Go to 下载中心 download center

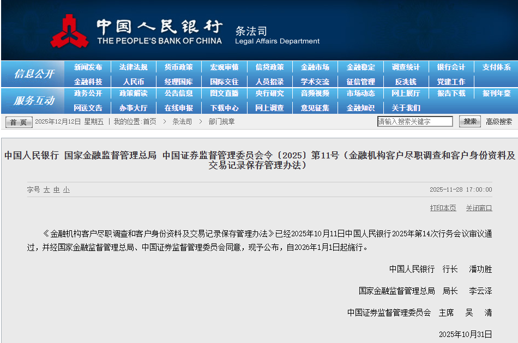tap(224, 108)
